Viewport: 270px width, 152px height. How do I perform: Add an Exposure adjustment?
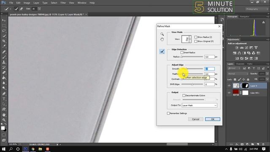[x=251, y=48]
